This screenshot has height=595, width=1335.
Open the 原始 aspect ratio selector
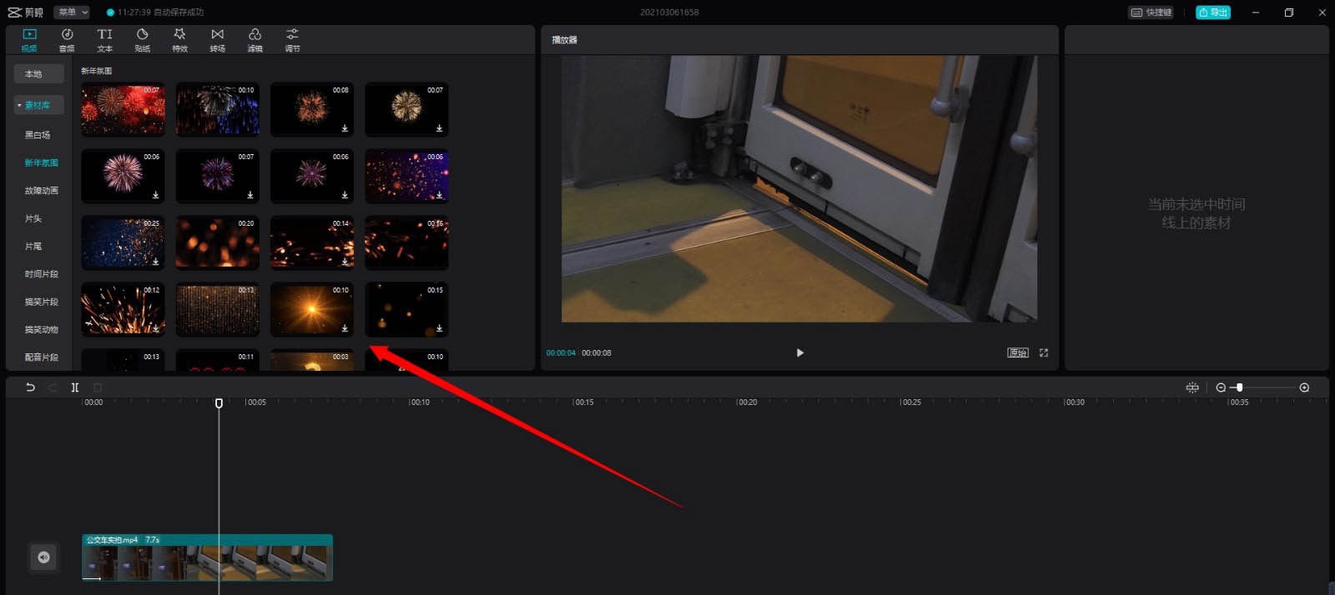coord(1017,353)
